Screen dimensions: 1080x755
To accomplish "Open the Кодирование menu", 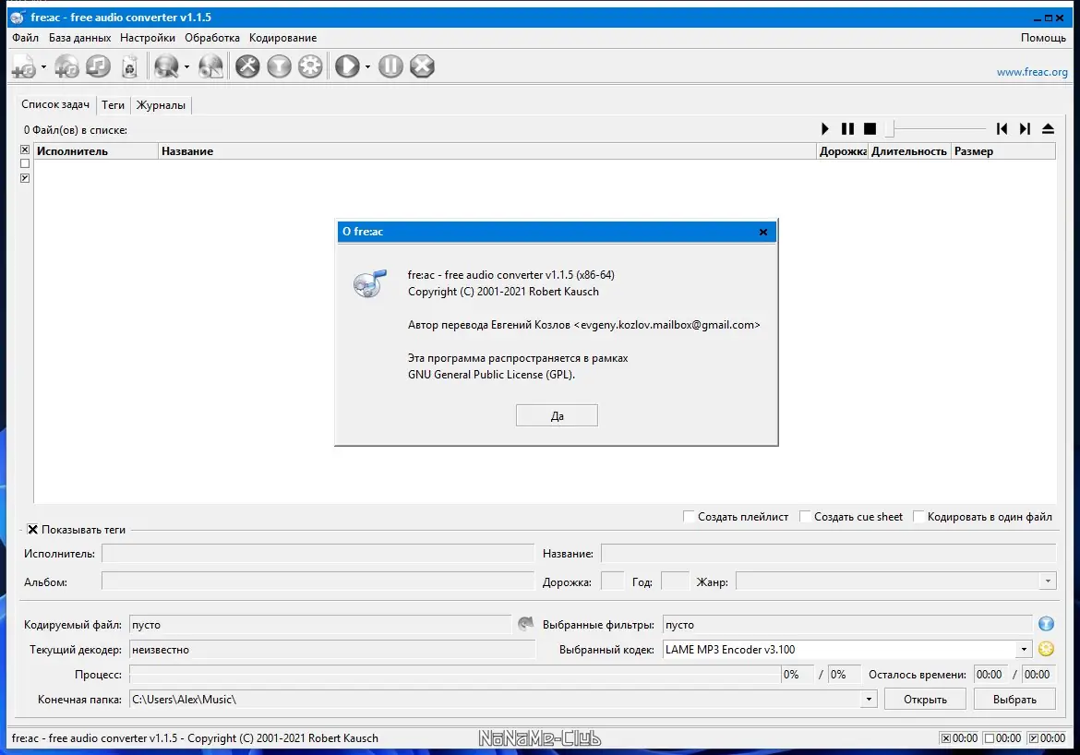I will click(283, 38).
